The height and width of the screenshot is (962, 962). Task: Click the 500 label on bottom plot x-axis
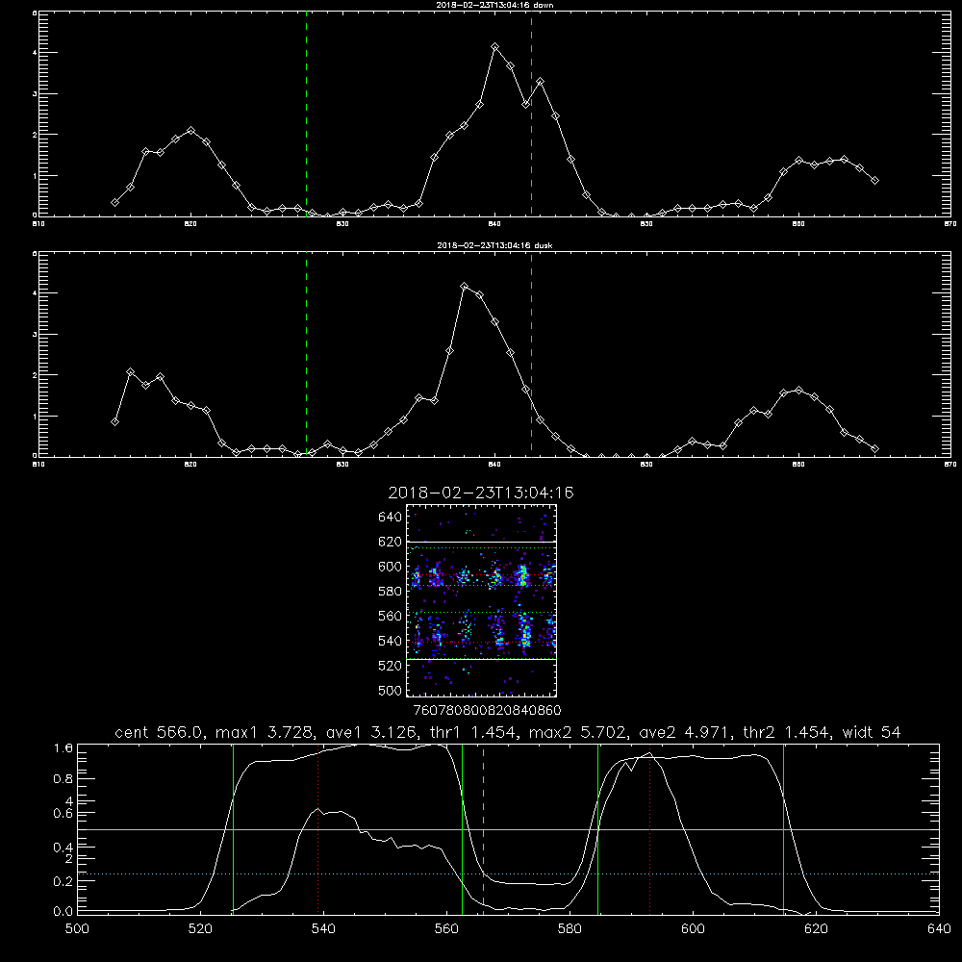click(77, 929)
